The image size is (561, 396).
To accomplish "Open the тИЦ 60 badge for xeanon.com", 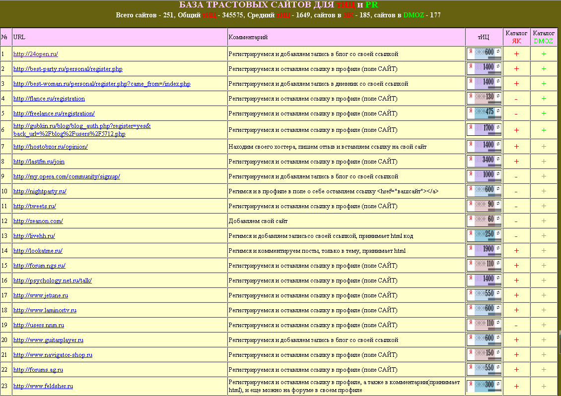I will coord(484,221).
